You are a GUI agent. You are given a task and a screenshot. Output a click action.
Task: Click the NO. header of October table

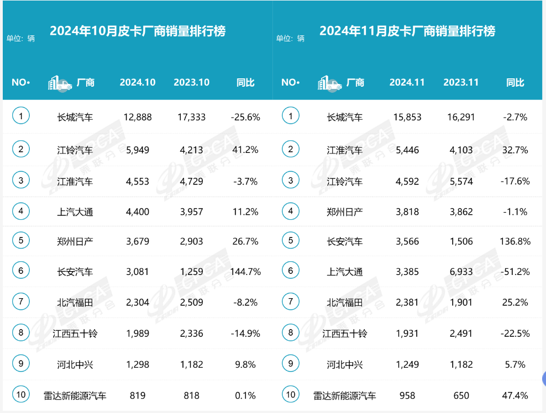click(21, 82)
